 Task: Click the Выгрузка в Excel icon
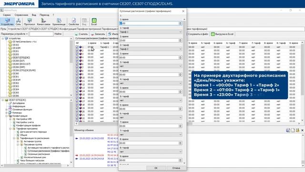213,34
